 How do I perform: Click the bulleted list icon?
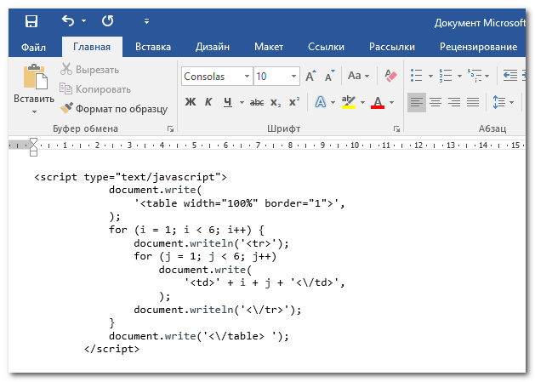pos(417,76)
